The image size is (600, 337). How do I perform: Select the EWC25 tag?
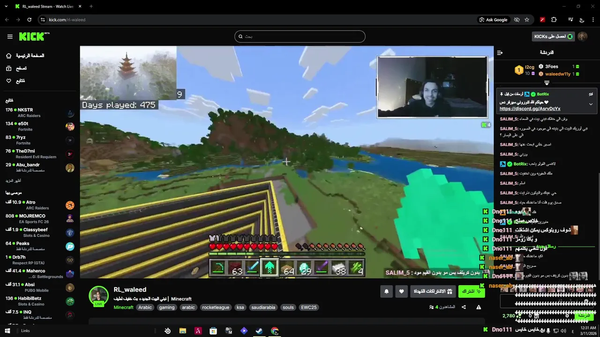[x=309, y=308]
